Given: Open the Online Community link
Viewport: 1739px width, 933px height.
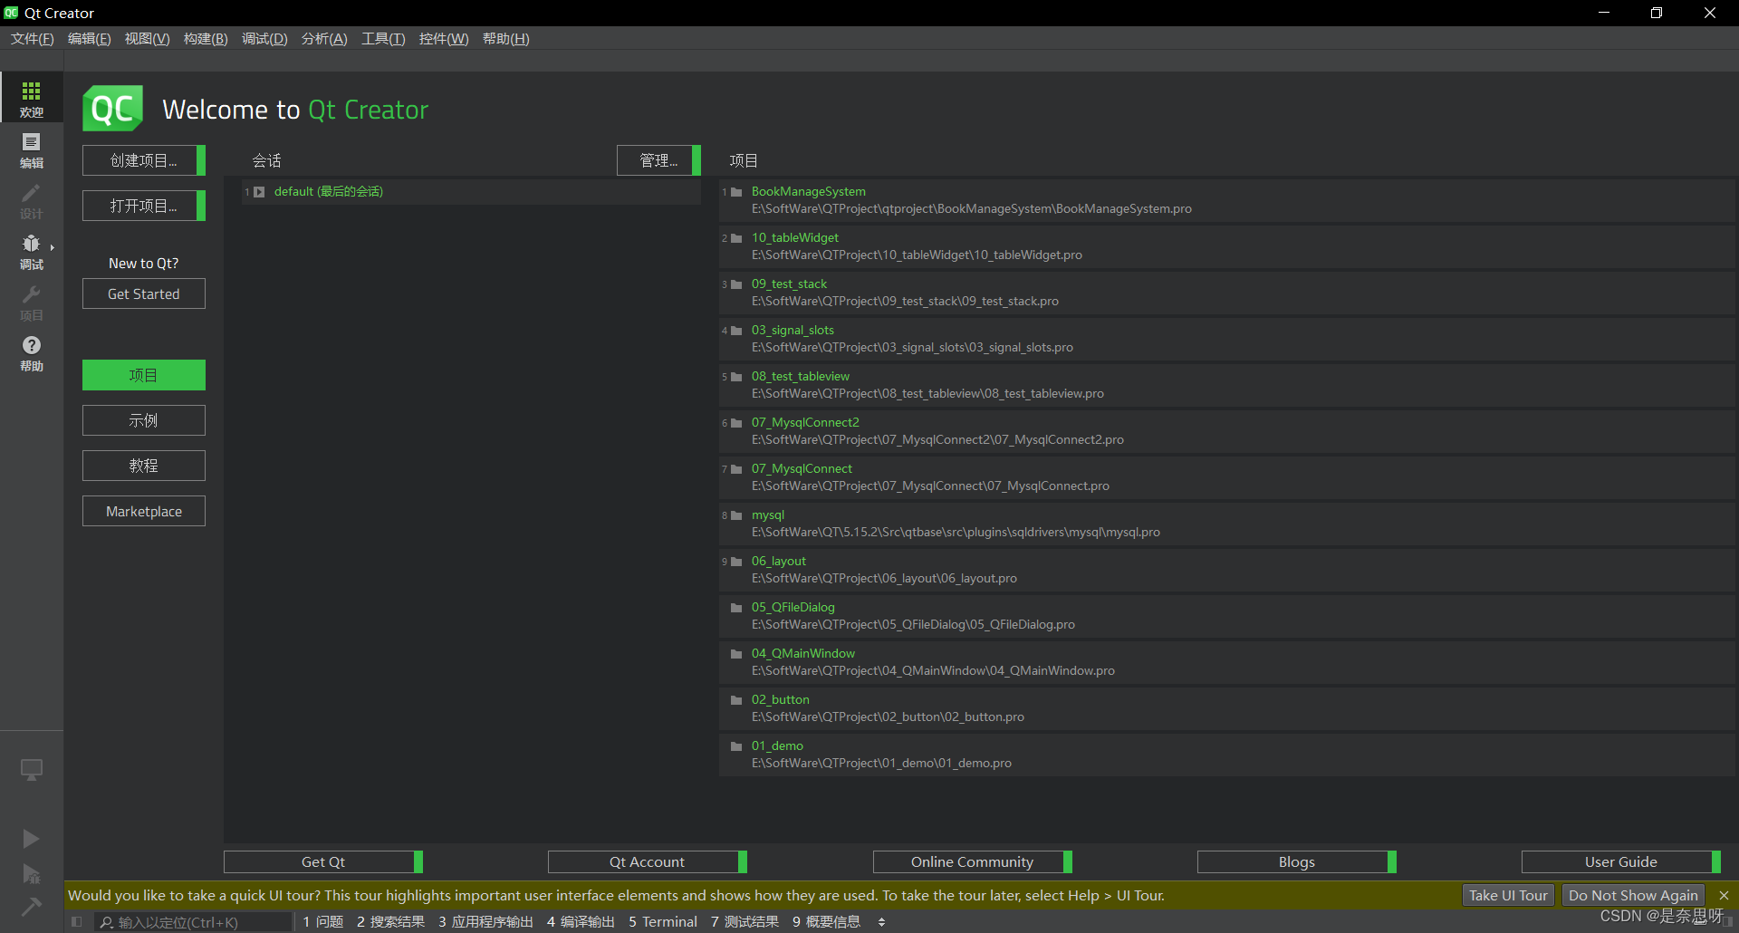Looking at the screenshot, I should [x=973, y=861].
